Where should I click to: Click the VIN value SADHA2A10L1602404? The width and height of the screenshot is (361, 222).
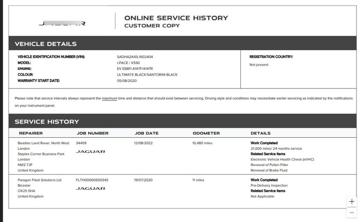click(x=135, y=57)
